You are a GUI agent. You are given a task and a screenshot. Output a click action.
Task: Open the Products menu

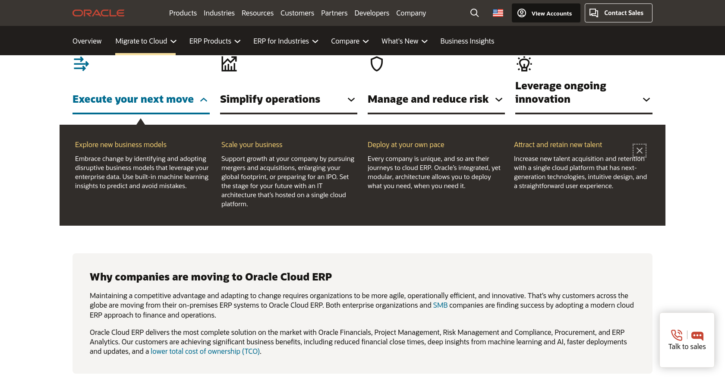coord(183,13)
